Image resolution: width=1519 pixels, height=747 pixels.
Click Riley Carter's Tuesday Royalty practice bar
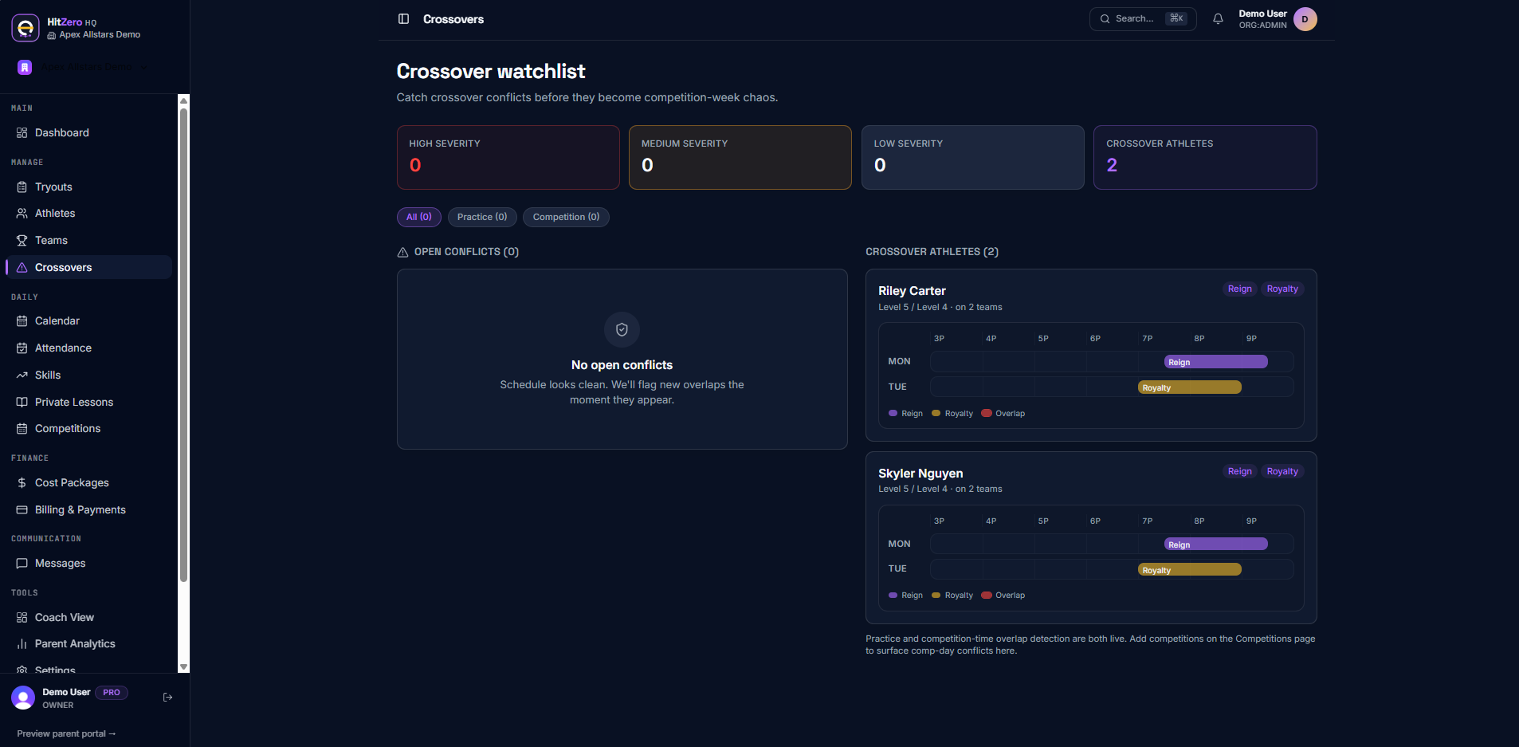pyautogui.click(x=1189, y=387)
